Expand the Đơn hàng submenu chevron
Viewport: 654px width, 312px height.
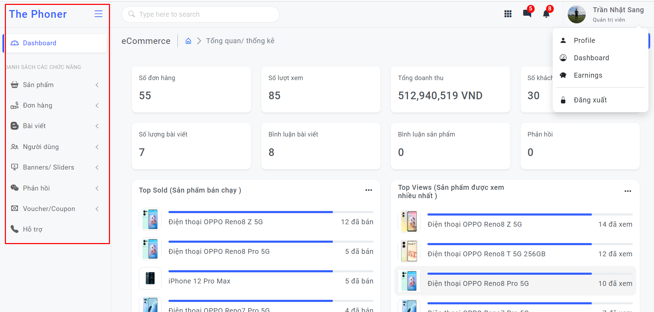97,106
